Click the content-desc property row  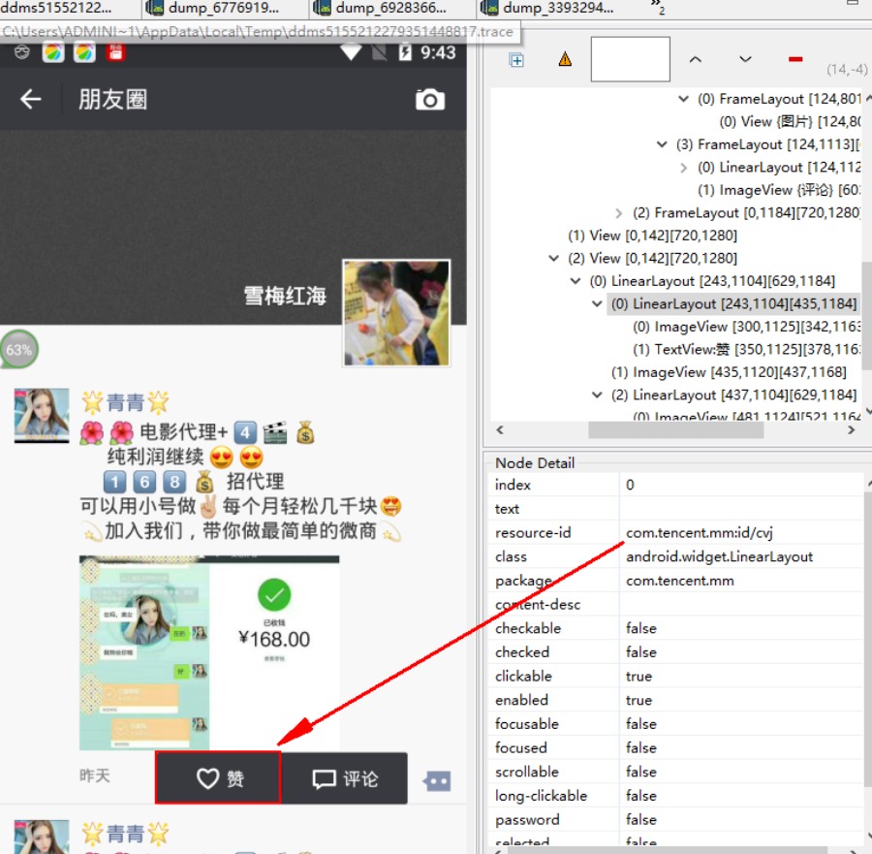675,604
